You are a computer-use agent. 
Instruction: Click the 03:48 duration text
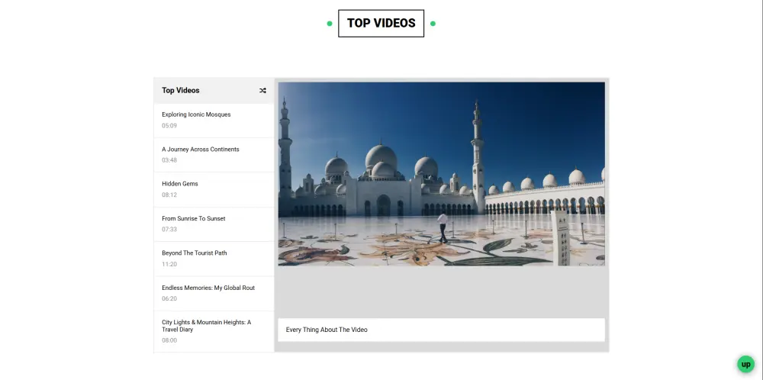[x=169, y=160]
